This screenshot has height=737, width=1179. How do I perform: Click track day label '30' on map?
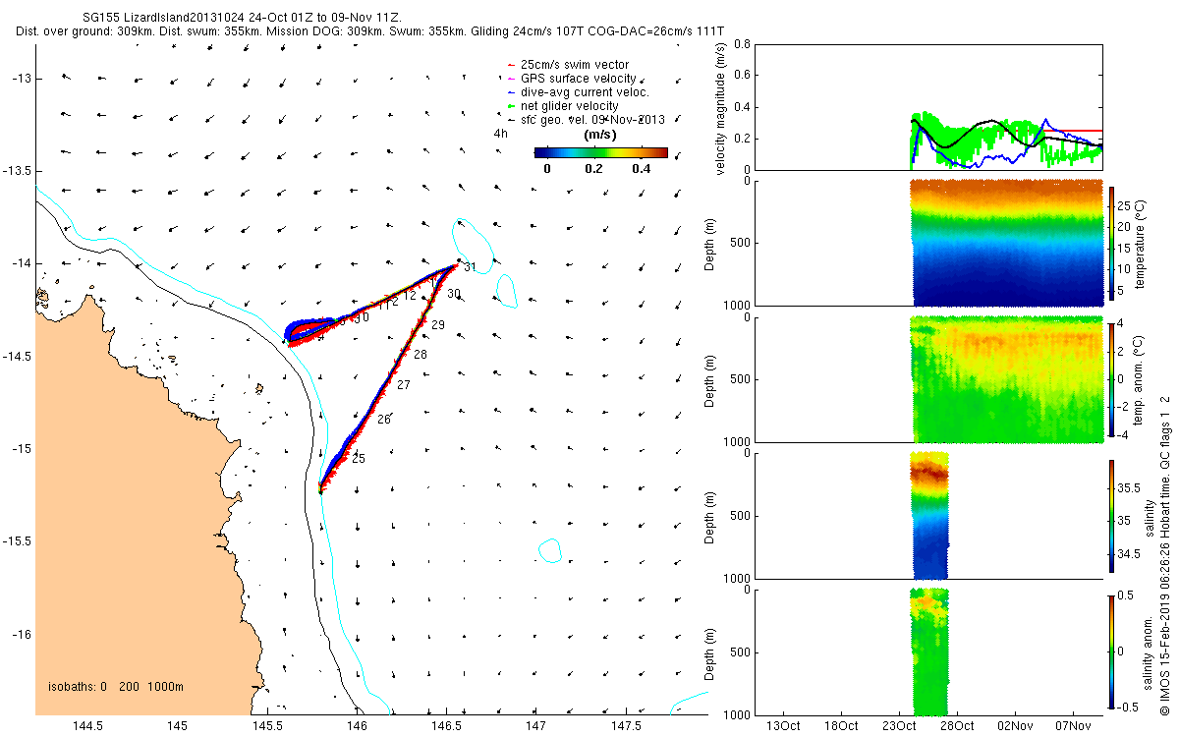[x=453, y=294]
